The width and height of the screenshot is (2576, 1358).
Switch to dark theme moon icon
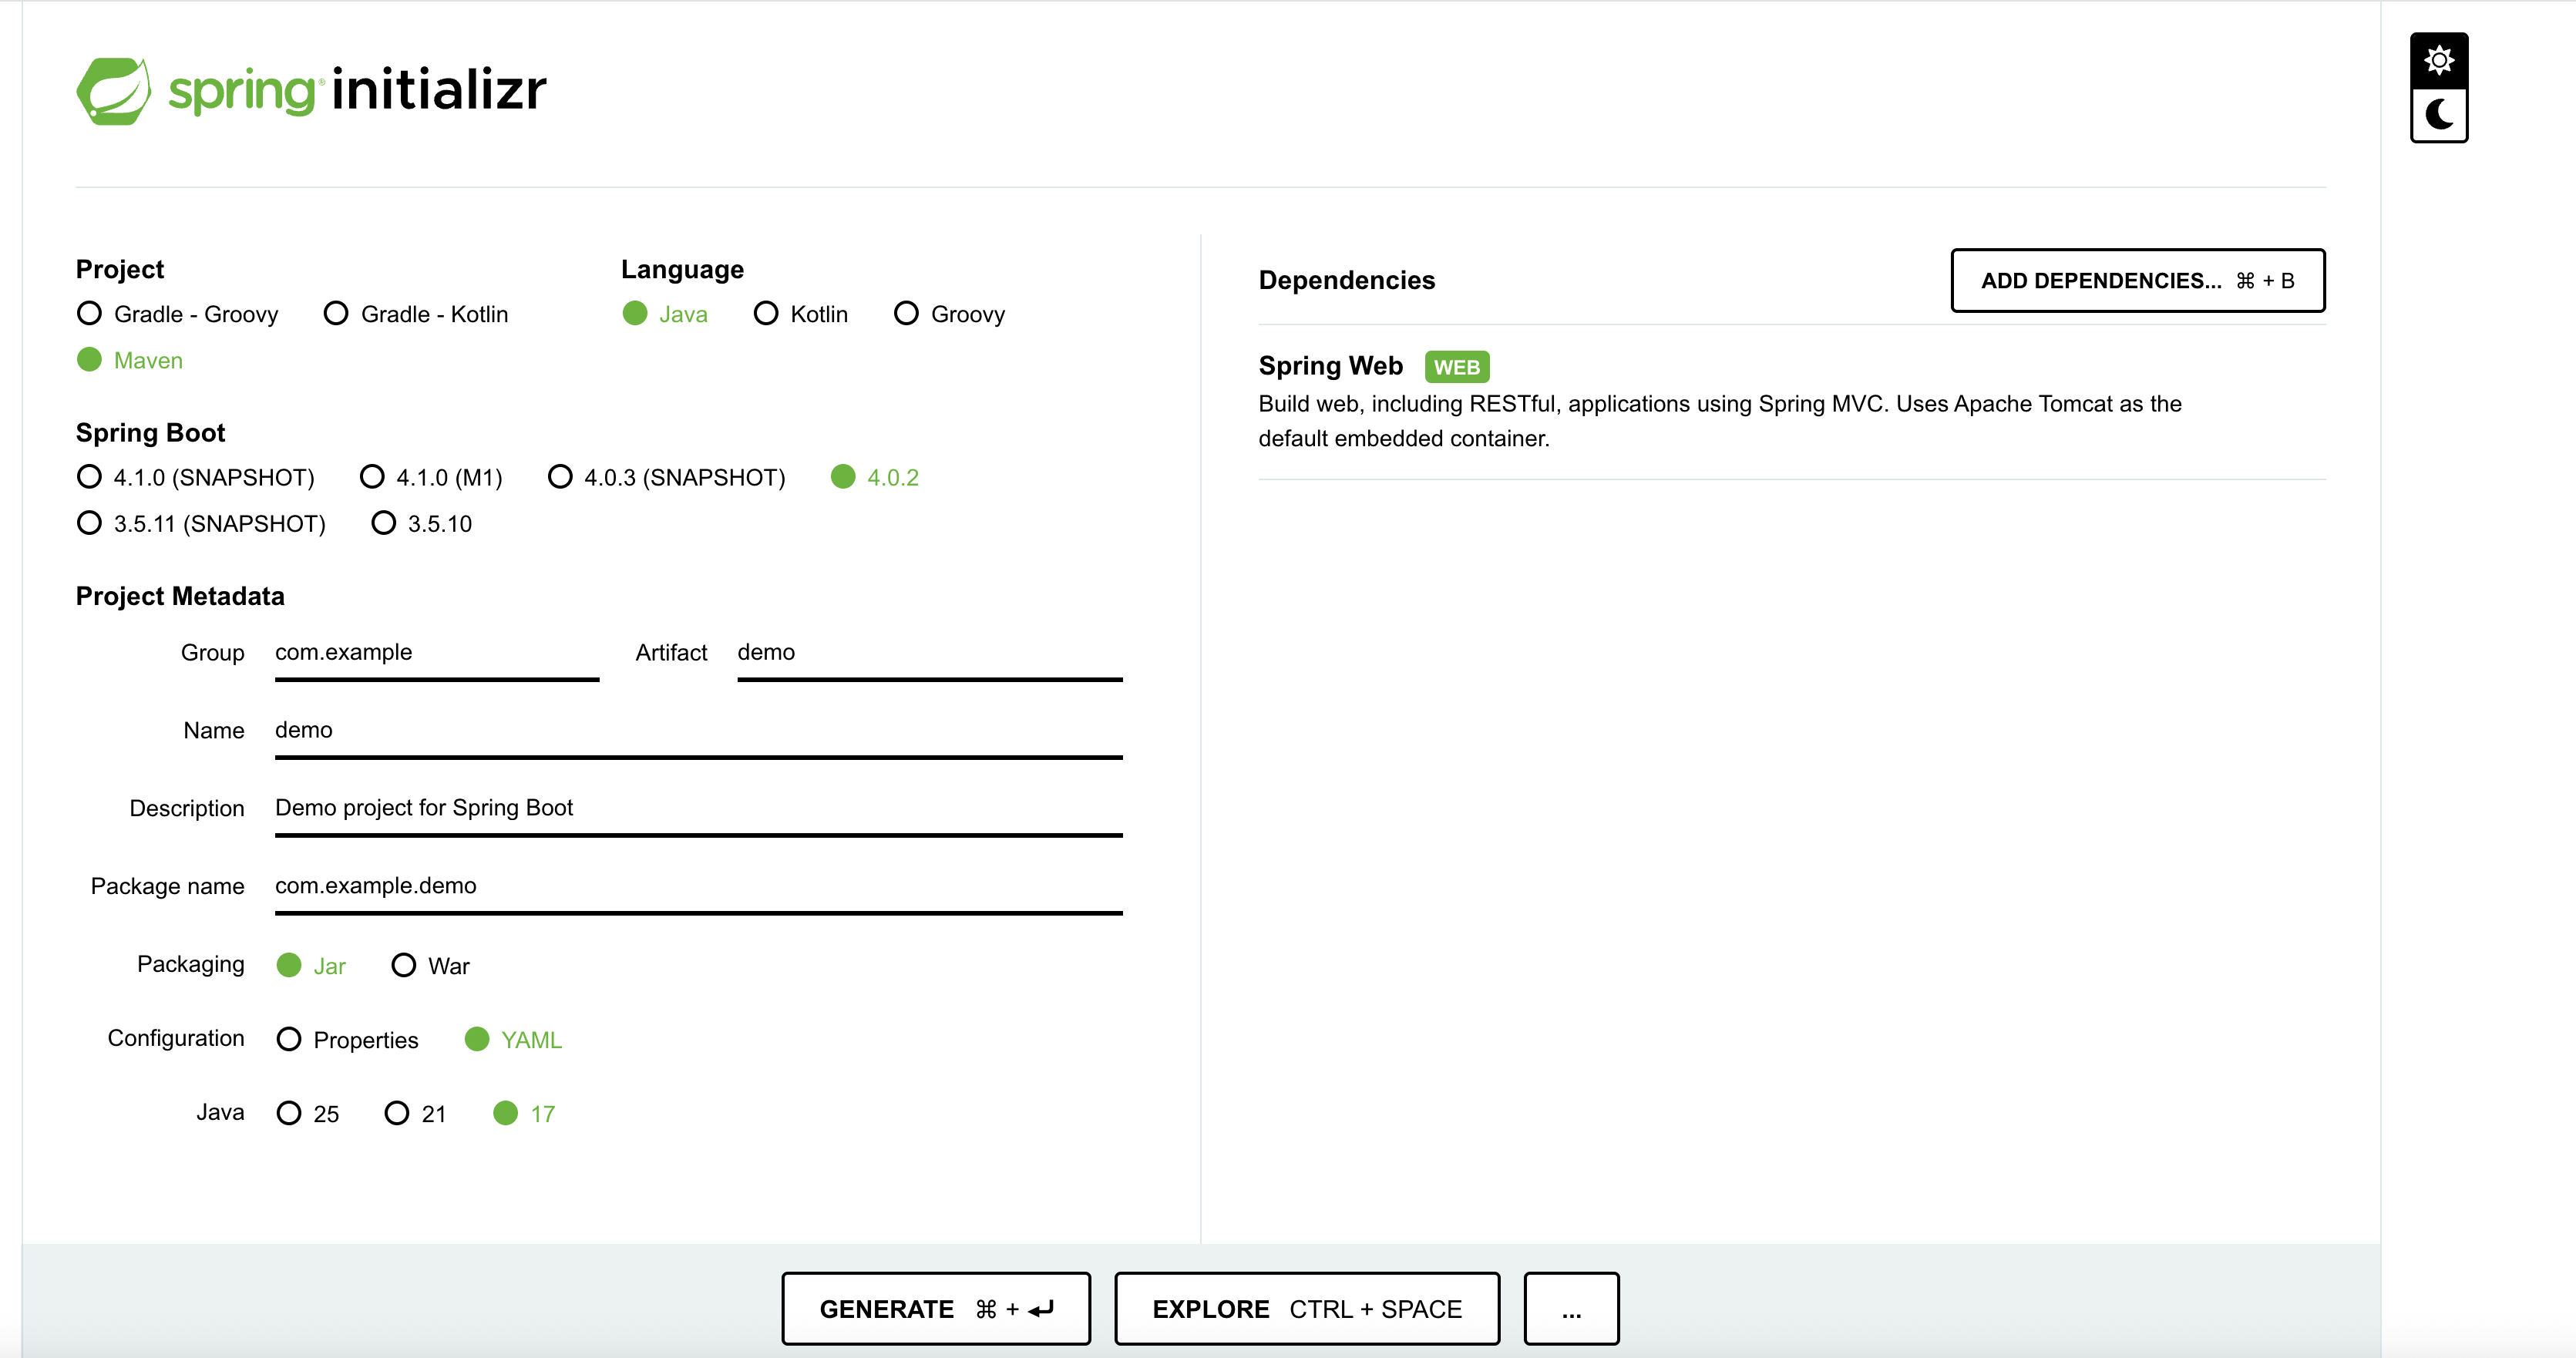pyautogui.click(x=2439, y=115)
